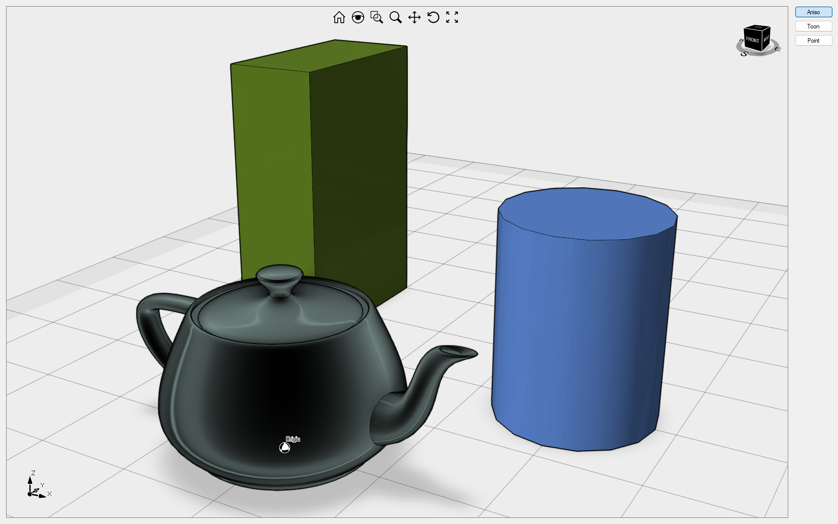Select the Rotate orbit tool
The width and height of the screenshot is (838, 524).
pyautogui.click(x=433, y=17)
